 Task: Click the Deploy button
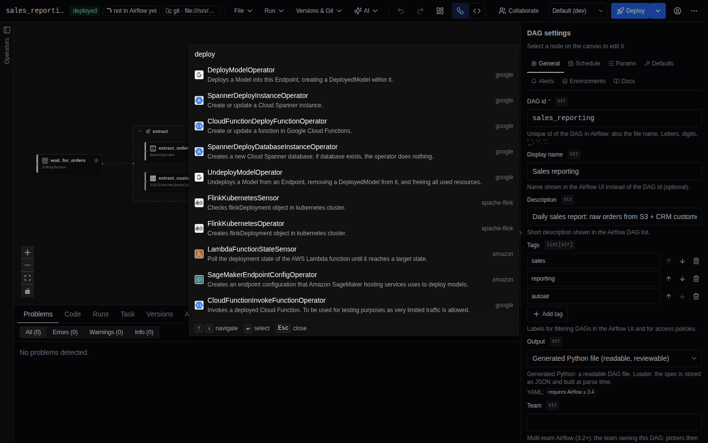(631, 11)
